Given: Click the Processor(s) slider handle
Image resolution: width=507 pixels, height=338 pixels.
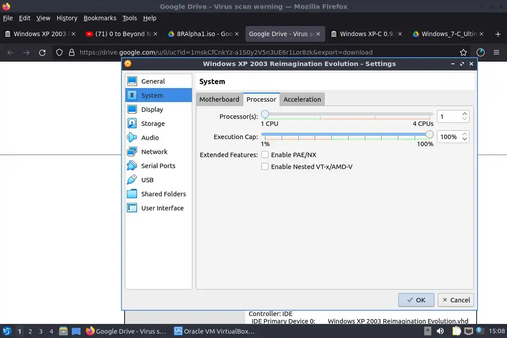Looking at the screenshot, I should 265,114.
